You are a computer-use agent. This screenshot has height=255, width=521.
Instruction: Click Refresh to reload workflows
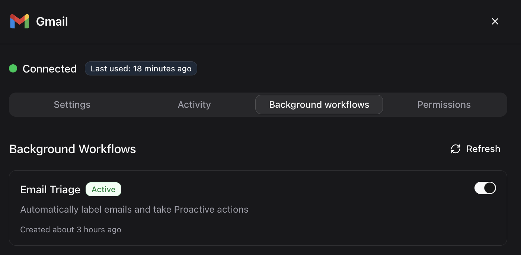point(483,149)
